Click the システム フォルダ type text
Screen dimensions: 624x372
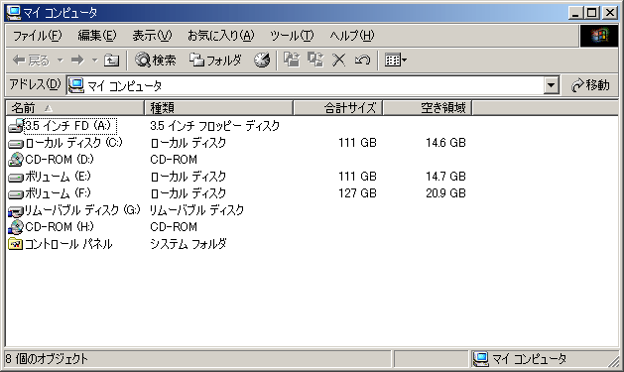click(188, 243)
